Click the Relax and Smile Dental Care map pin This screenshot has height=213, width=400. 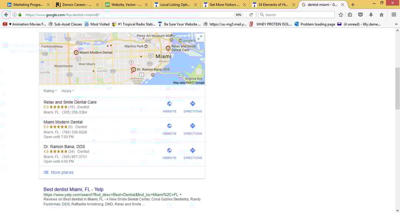tap(168, 48)
